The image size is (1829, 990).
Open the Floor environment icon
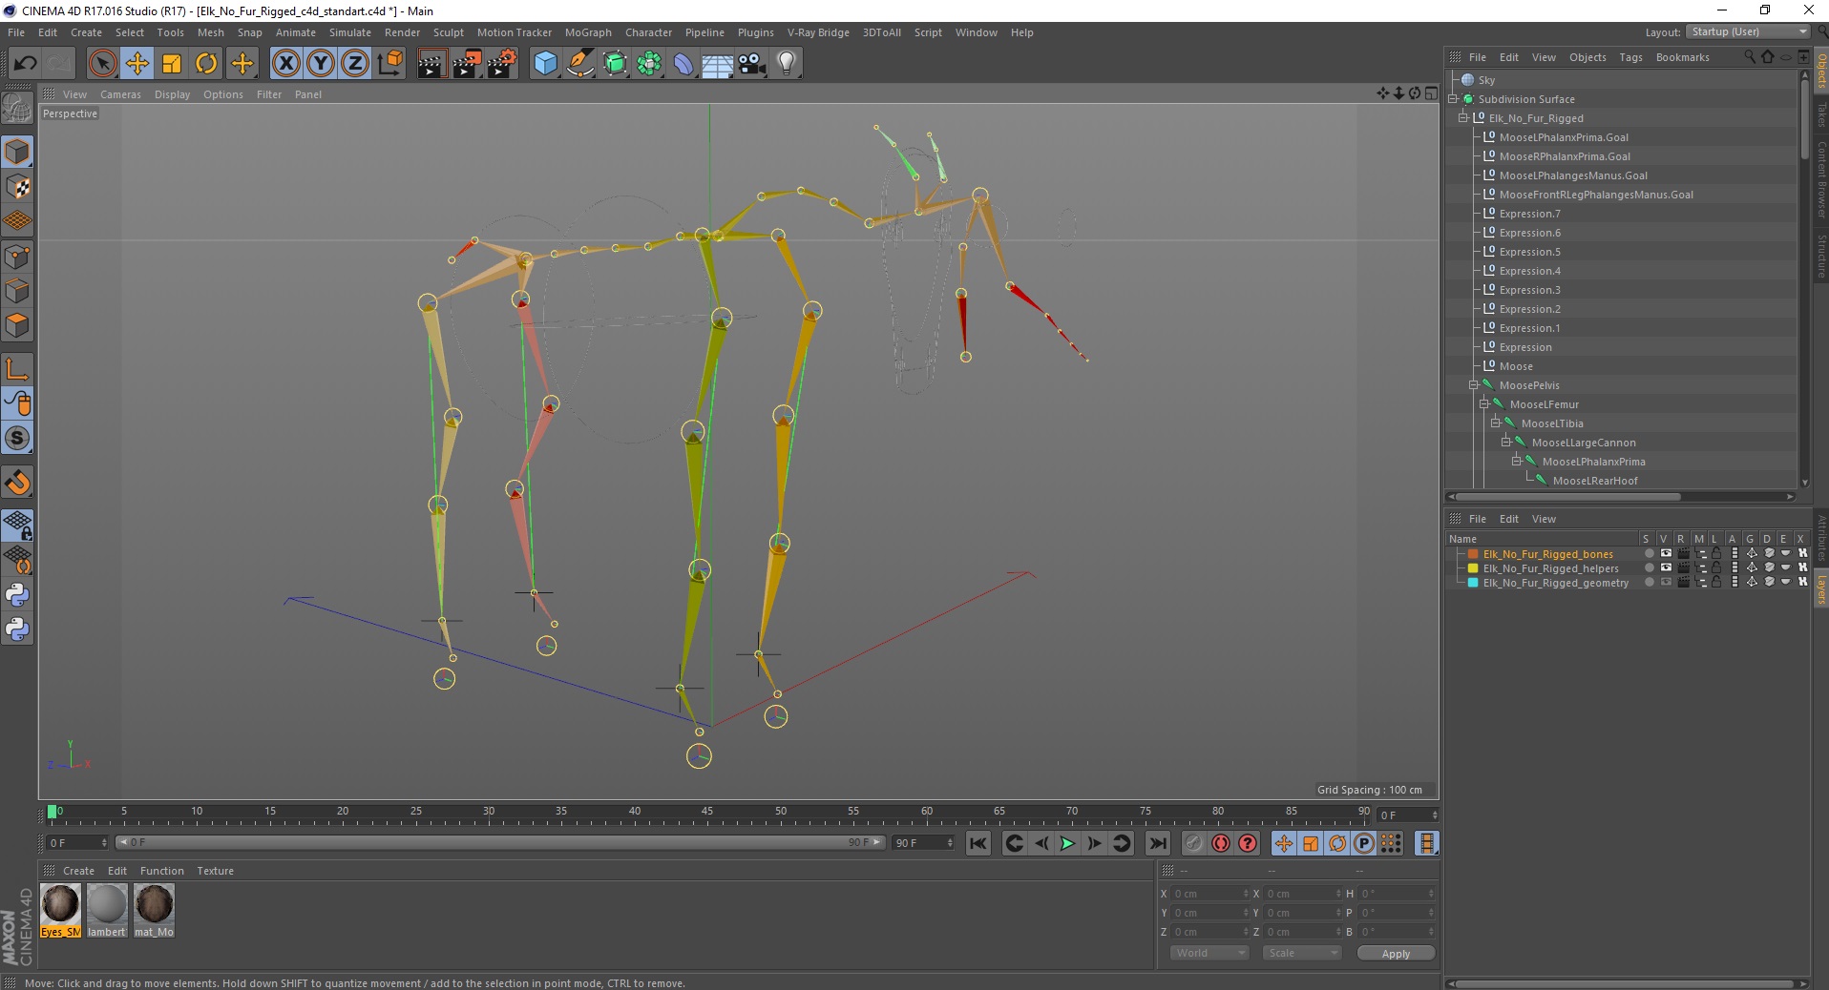click(718, 64)
